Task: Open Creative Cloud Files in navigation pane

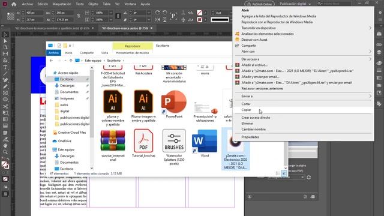Action: [70, 133]
